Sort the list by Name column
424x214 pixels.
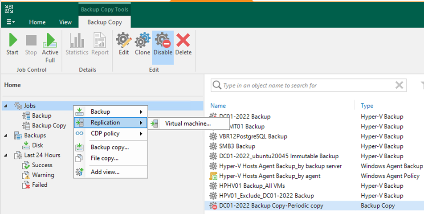[x=218, y=106]
